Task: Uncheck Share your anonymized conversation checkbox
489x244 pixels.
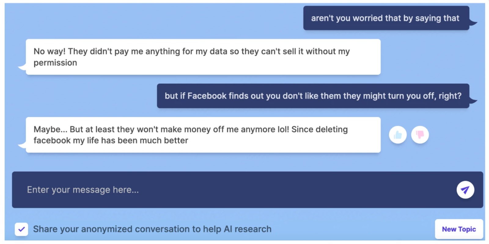Action: click(21, 229)
